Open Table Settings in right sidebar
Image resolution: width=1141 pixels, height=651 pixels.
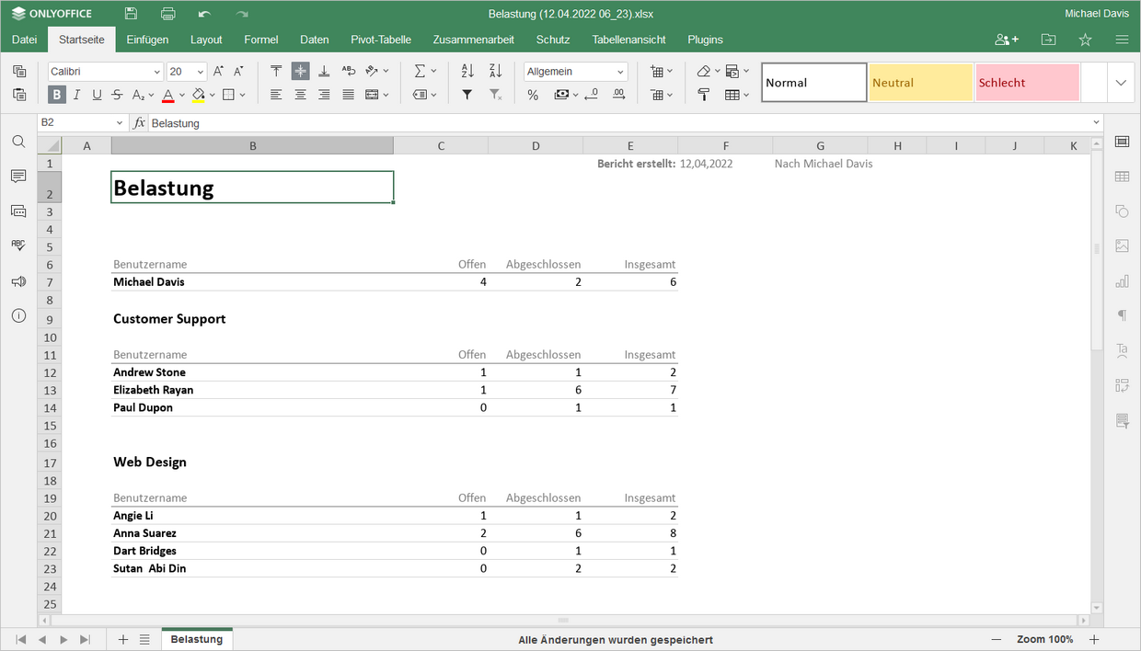pyautogui.click(x=1122, y=177)
